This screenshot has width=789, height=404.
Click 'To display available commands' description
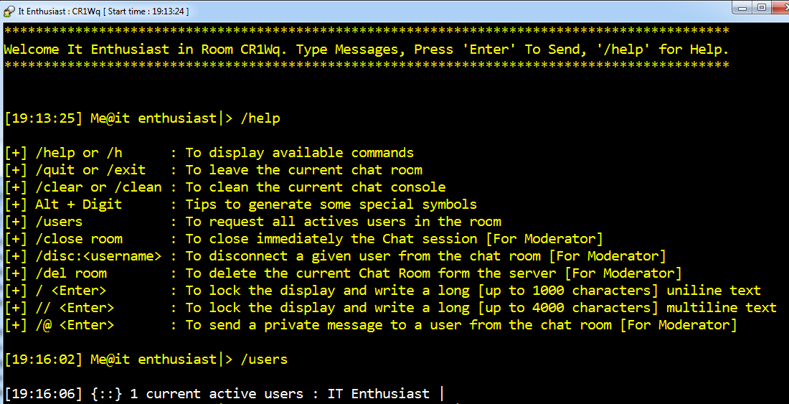300,152
